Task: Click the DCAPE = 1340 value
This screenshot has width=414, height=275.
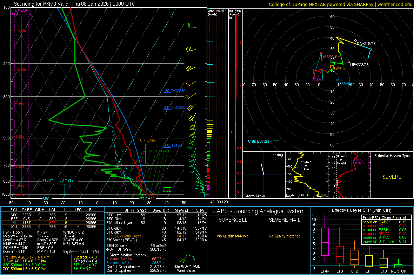Action: 15,248
